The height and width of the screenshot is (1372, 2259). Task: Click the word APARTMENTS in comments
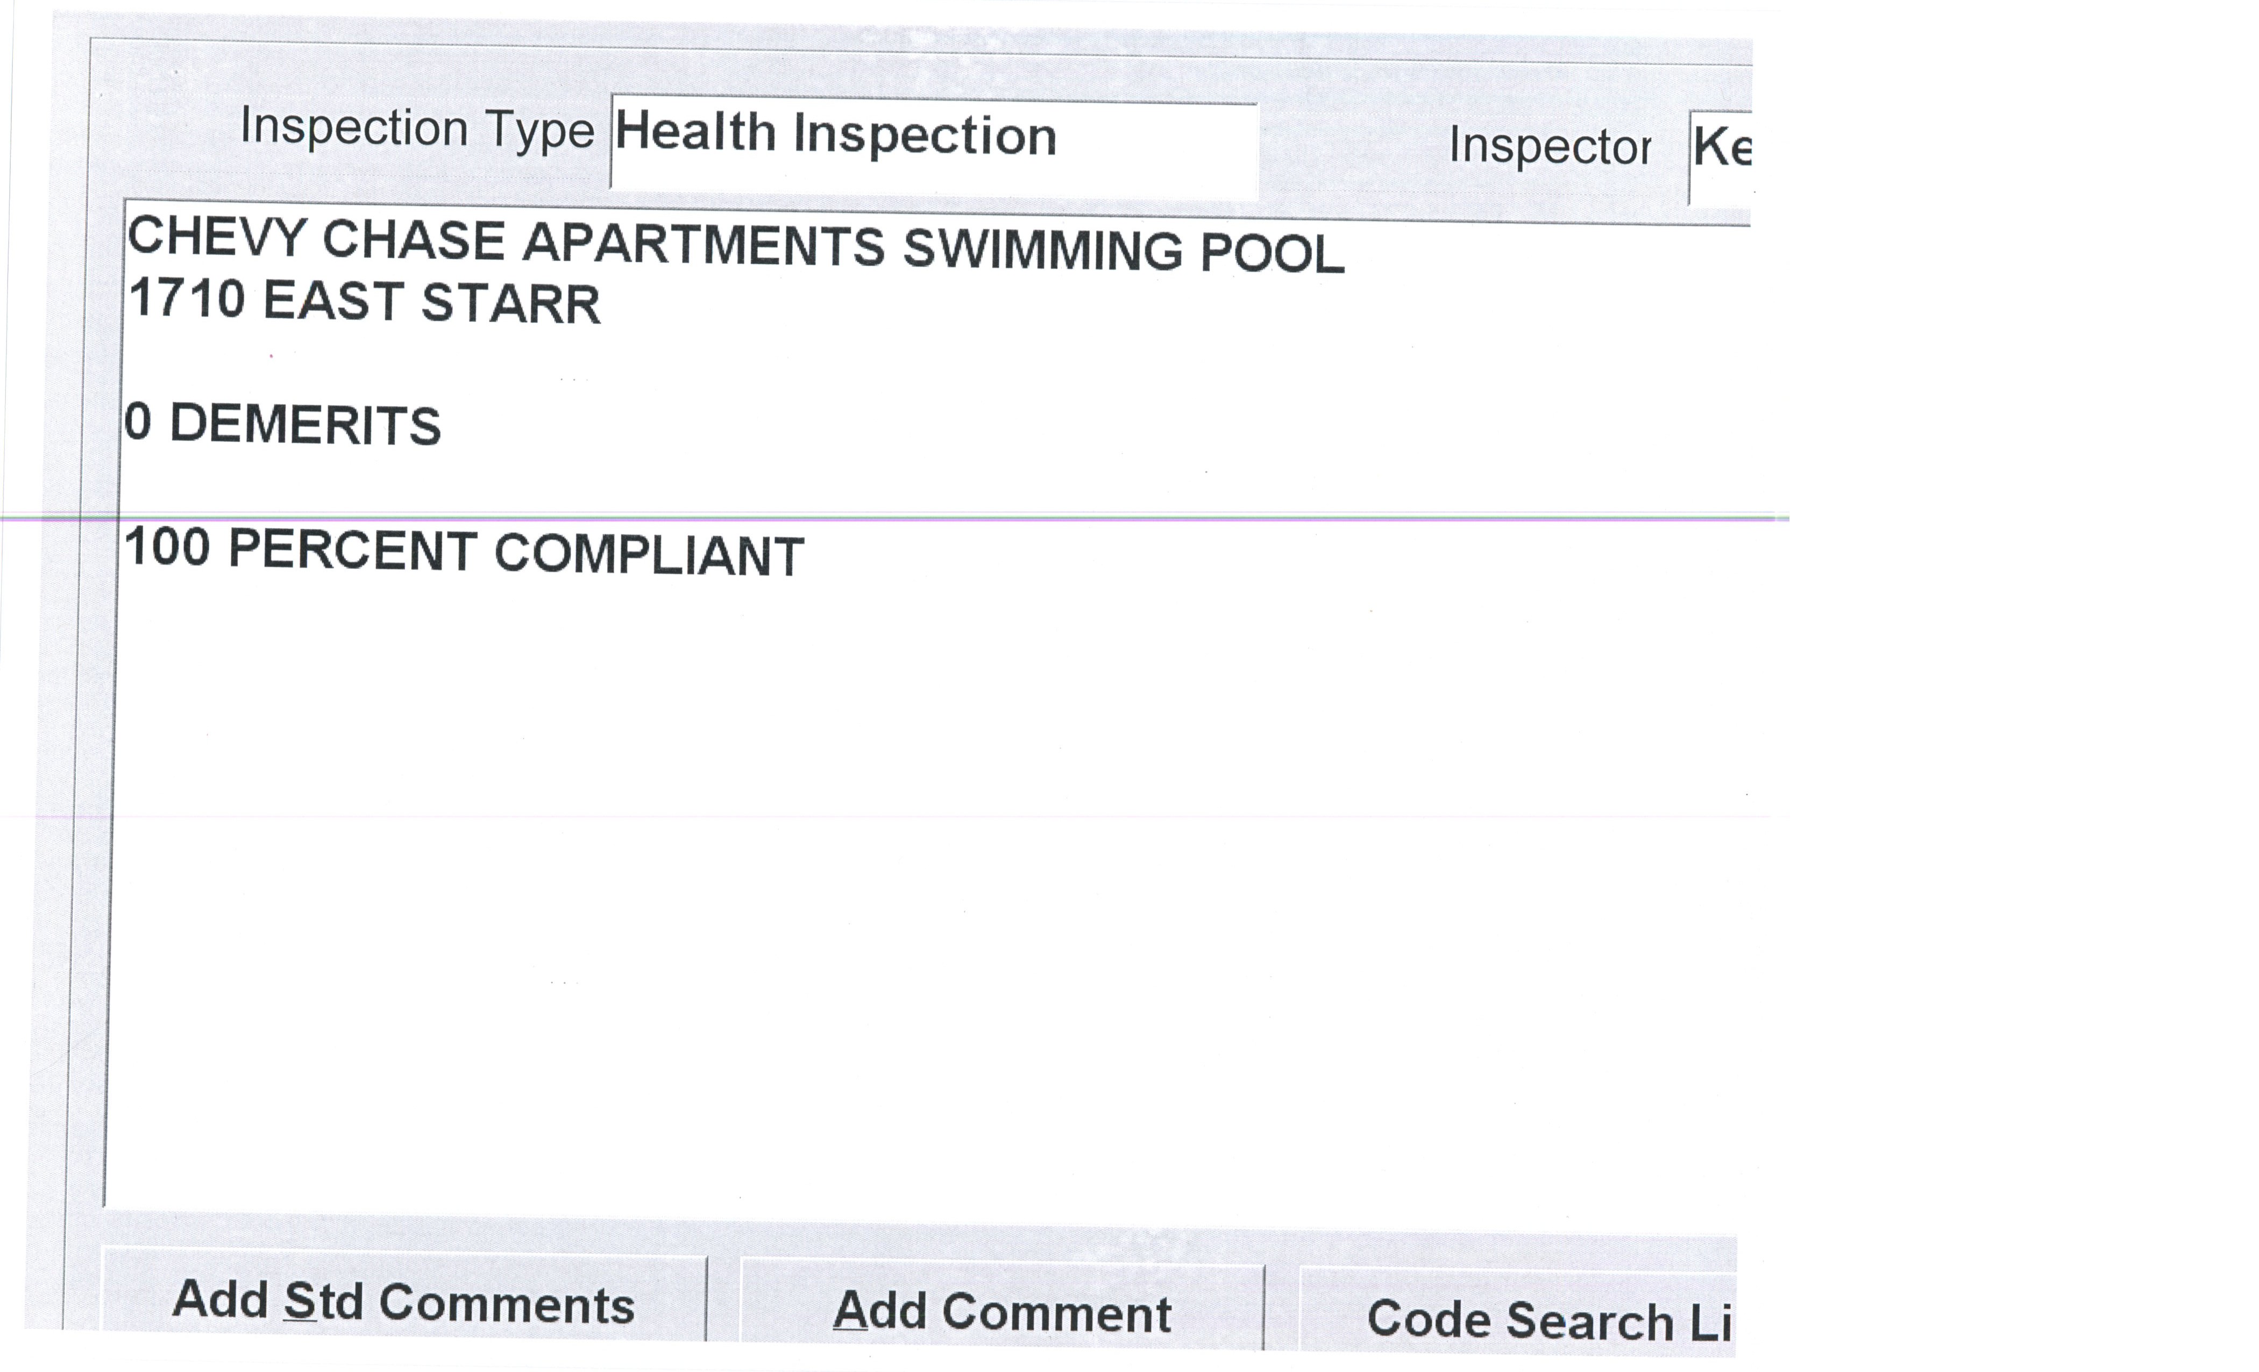coord(703,245)
